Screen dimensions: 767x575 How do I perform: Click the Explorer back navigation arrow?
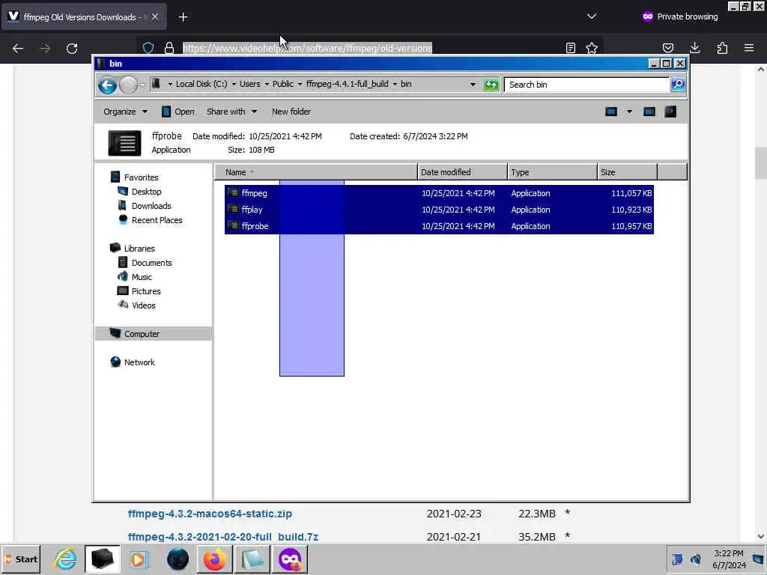click(106, 85)
